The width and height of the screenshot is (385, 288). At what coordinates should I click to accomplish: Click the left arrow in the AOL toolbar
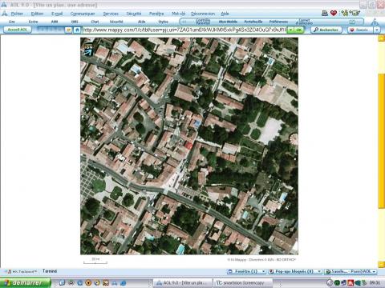tap(184, 22)
